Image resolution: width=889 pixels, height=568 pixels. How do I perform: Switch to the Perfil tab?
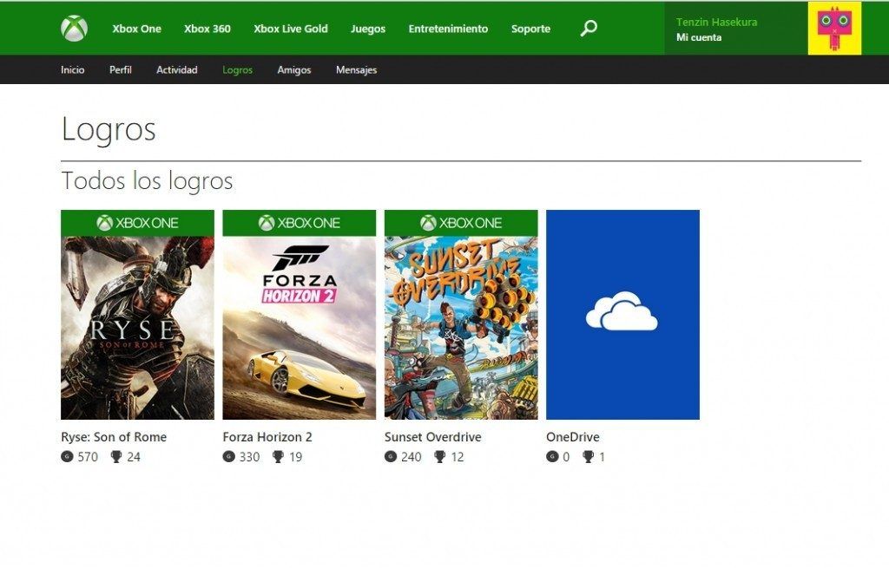point(121,70)
